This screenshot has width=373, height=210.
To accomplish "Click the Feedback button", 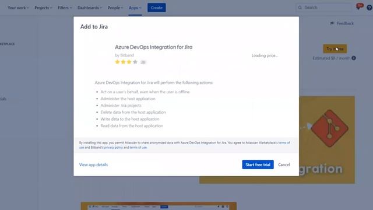I will coord(342,23).
